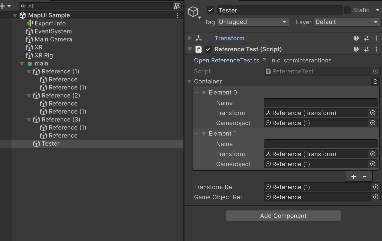
Task: Disable the Reference Test script checkbox
Action: click(208, 49)
